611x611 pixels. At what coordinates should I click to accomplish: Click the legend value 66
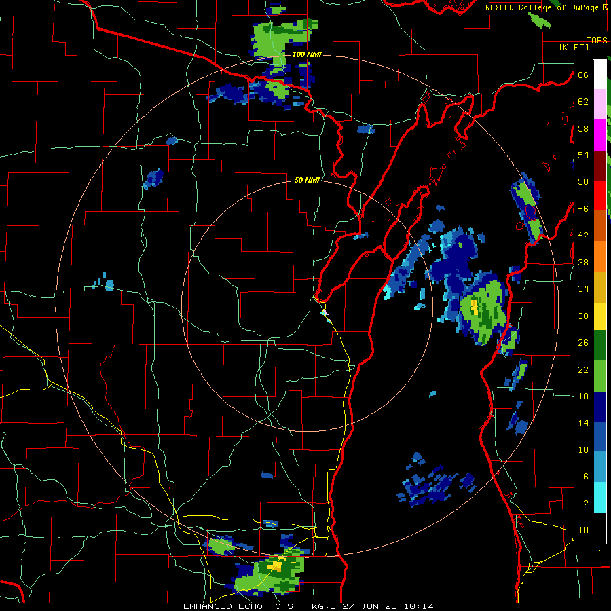[x=583, y=75]
